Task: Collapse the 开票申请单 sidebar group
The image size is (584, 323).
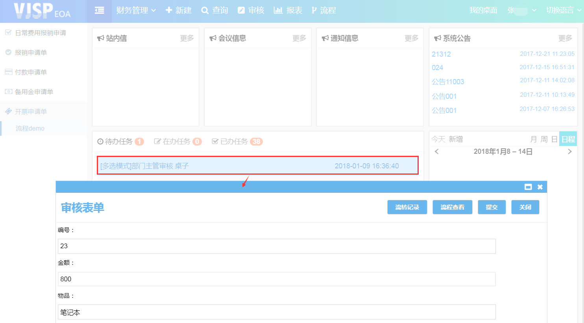Action: [x=31, y=111]
